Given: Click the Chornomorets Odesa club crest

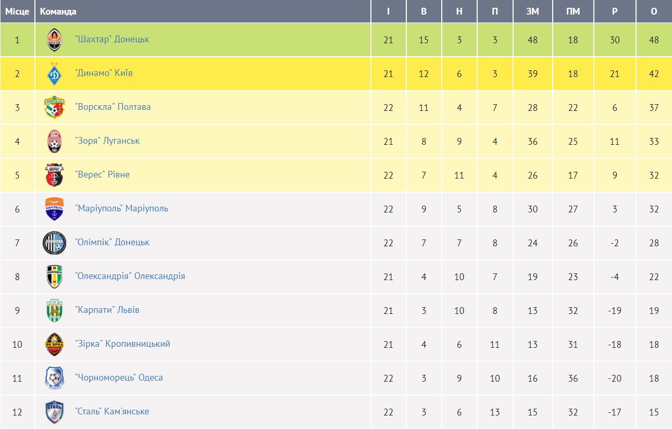Looking at the screenshot, I should click(54, 378).
